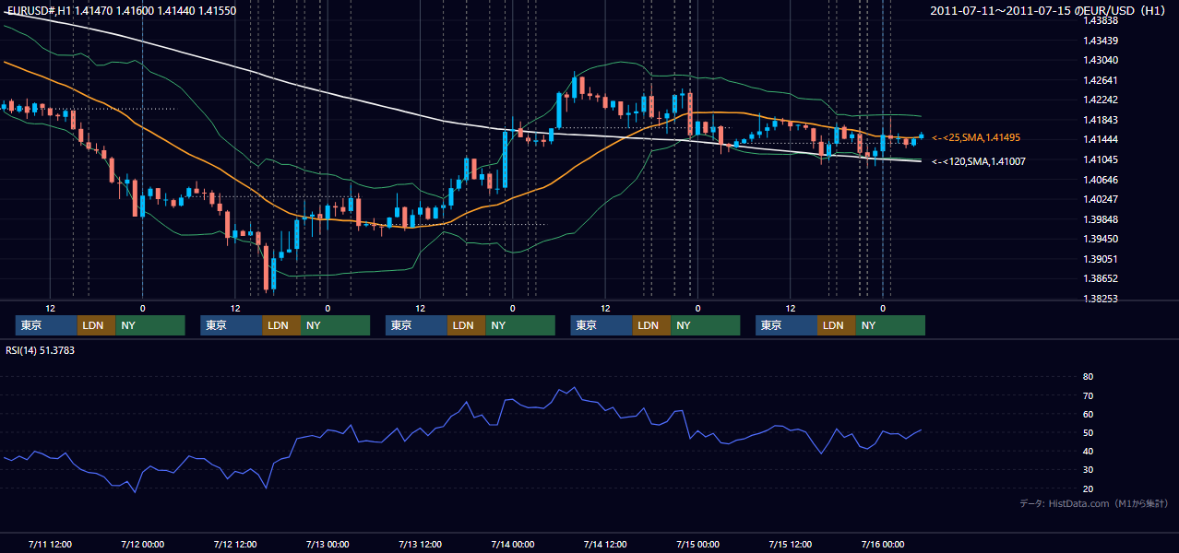Screen dimensions: 1179x553
Task: Click RSI scale level 60
Action: tap(1088, 414)
